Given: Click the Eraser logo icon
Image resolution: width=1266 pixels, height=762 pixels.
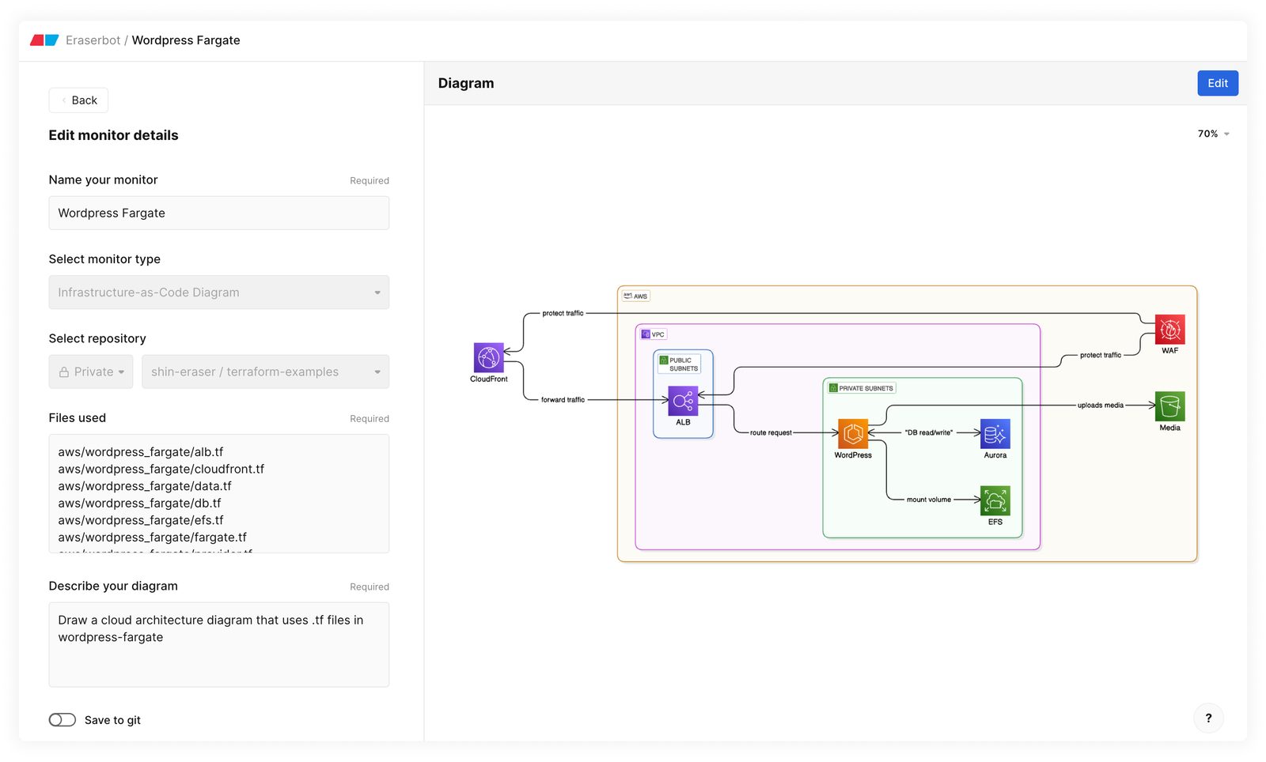Looking at the screenshot, I should [44, 40].
